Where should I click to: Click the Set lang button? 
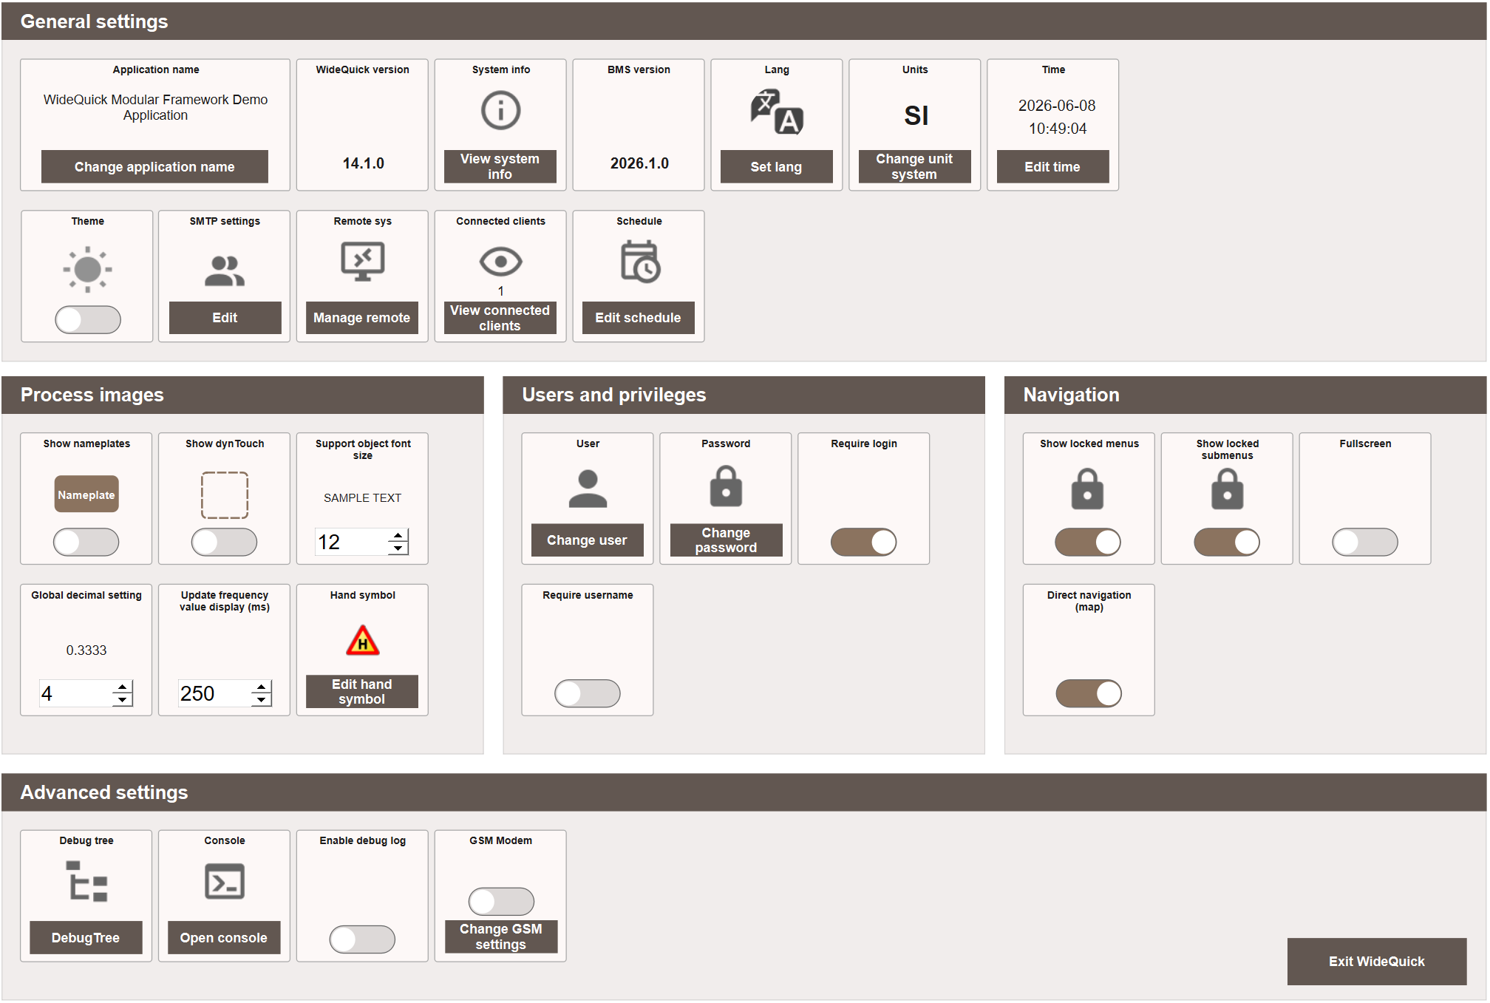point(776,166)
